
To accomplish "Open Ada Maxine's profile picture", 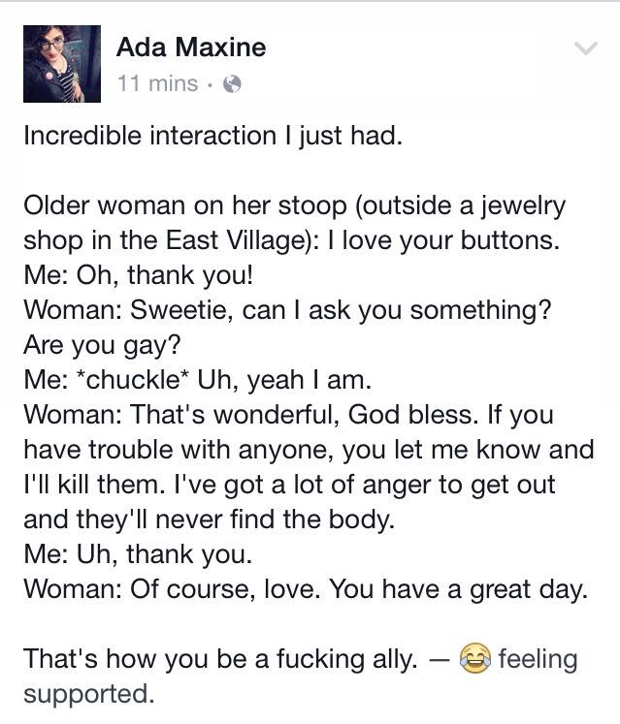I will coord(61,64).
